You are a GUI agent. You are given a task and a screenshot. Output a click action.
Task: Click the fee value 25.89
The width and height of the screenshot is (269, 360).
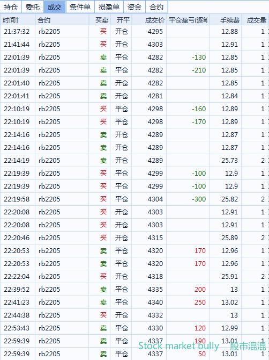[x=230, y=237]
